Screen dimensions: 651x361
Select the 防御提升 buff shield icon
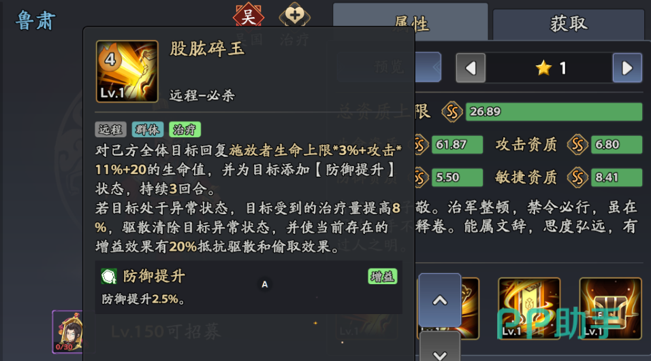[109, 276]
